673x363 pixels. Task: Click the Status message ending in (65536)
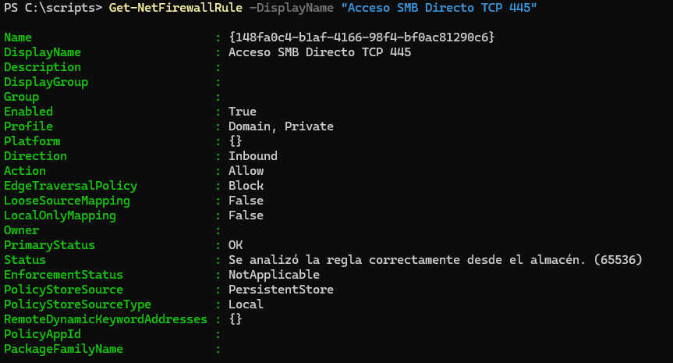point(435,260)
